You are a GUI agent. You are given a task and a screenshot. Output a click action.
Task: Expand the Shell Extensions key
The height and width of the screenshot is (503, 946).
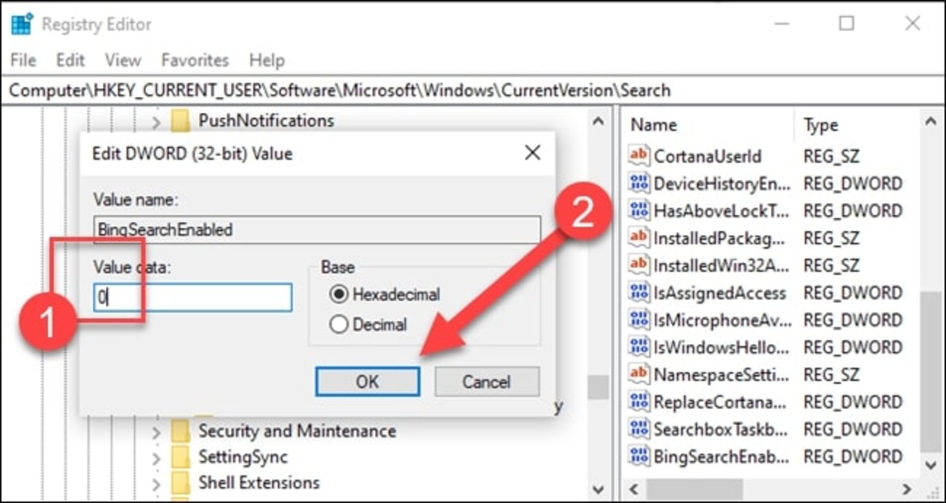pos(156,484)
